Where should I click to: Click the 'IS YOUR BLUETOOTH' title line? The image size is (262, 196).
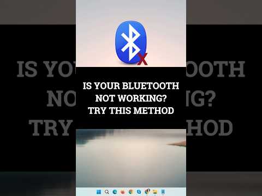coord(131,85)
